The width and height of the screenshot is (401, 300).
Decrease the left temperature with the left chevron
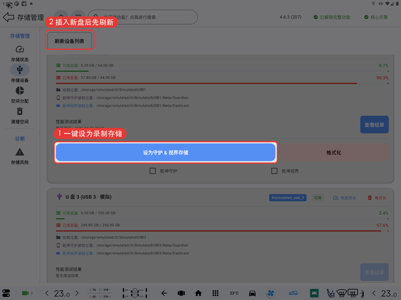(x=47, y=293)
